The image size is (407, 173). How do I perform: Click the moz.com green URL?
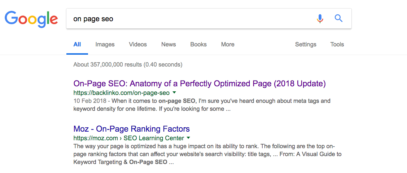click(x=96, y=138)
